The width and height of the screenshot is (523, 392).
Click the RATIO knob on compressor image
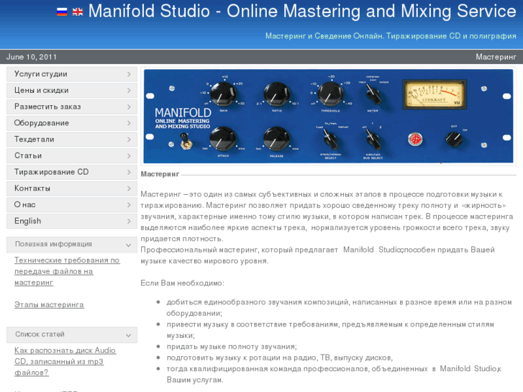(276, 94)
